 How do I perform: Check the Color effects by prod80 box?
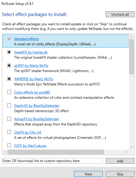coord(9,92)
